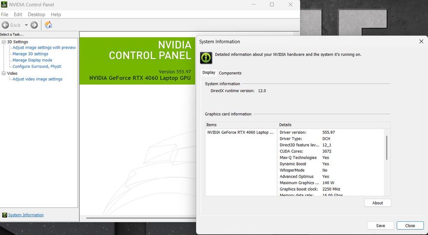Click the Details column header

click(334, 125)
